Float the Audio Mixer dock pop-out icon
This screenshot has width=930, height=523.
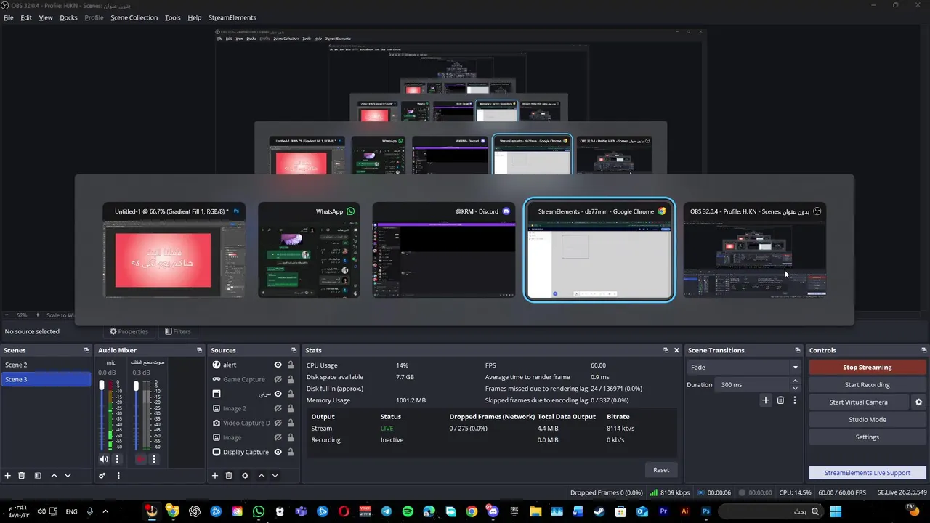point(199,350)
